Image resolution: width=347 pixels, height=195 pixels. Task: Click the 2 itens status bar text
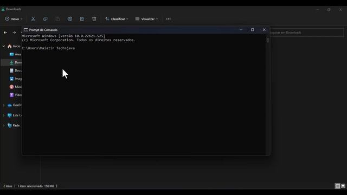[8, 186]
